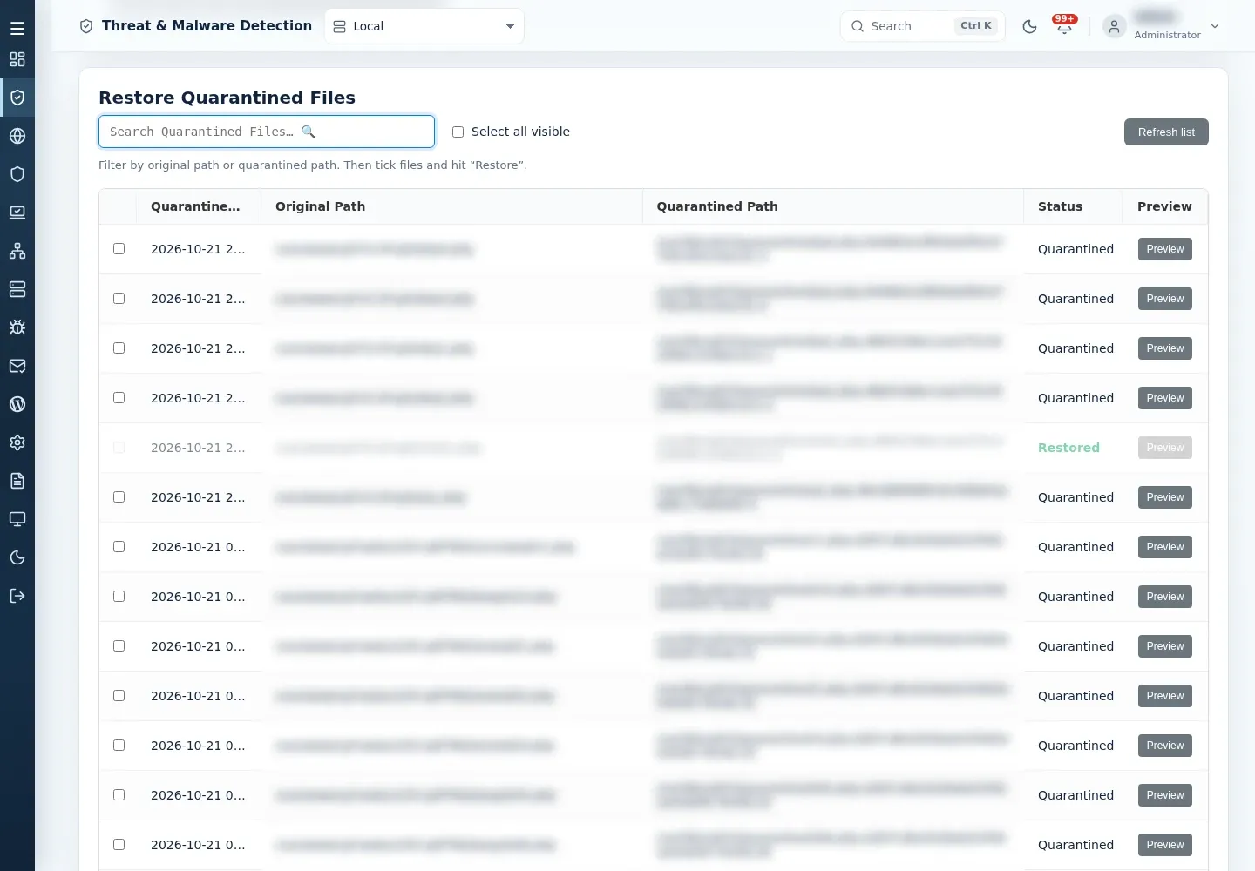Click the top-bar Search box
Image resolution: width=1255 pixels, height=871 pixels.
click(922, 26)
